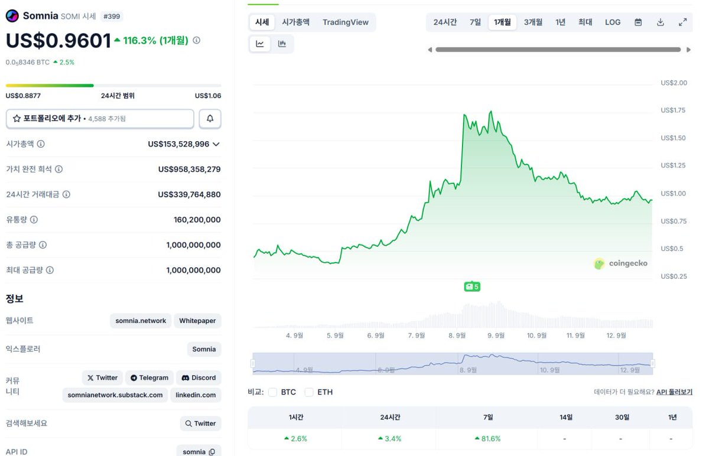Switch to candlestick chart view icon
This screenshot has height=456, width=709.
point(282,44)
